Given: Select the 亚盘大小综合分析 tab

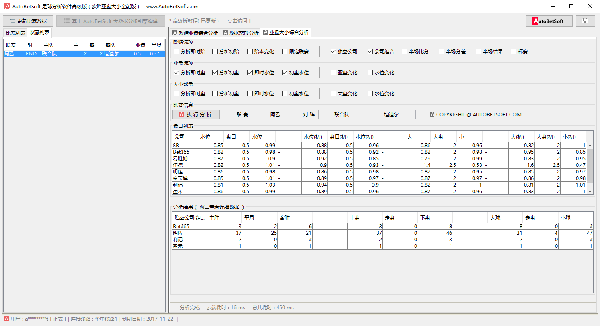Looking at the screenshot, I should [x=286, y=32].
